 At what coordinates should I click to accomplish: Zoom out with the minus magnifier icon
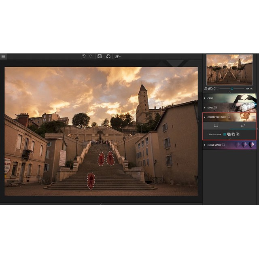click(x=206, y=89)
